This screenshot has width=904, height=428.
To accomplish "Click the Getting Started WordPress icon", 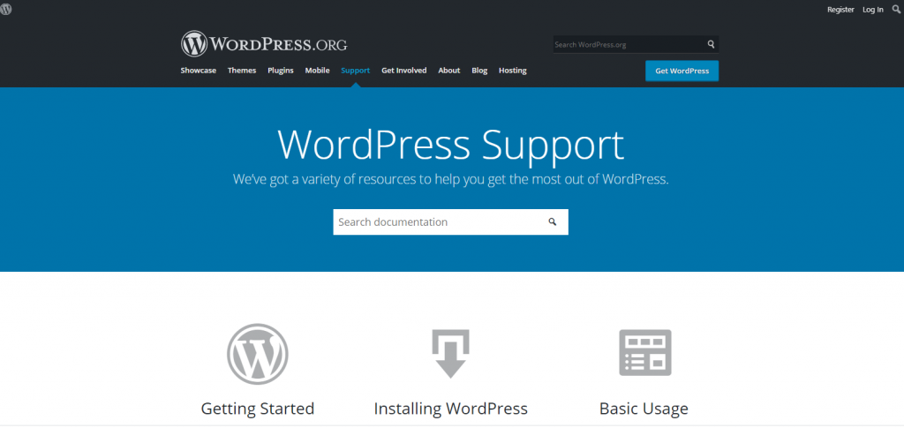I will (x=257, y=354).
